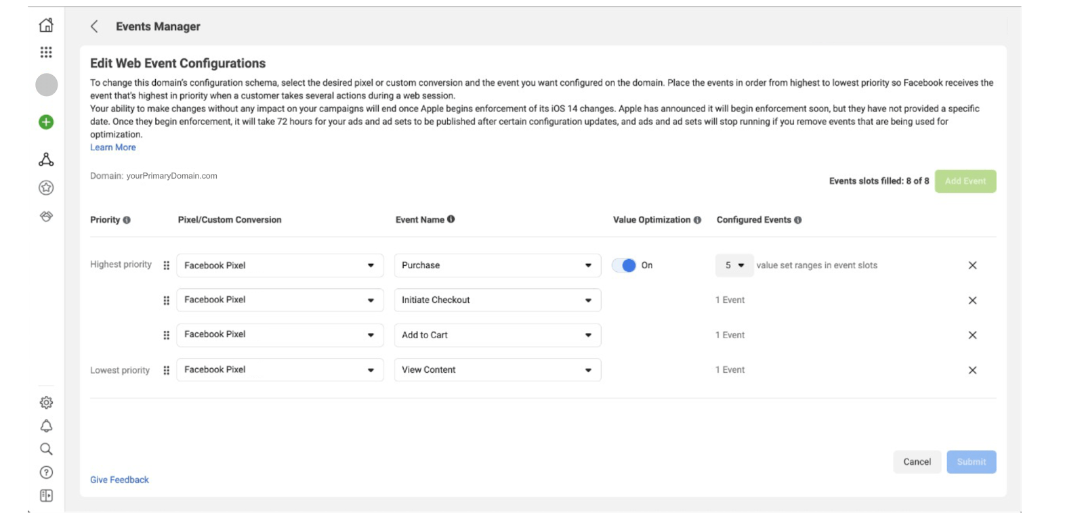Expand the Initiate Checkout event dropdown
1084x527 pixels.
tap(497, 300)
